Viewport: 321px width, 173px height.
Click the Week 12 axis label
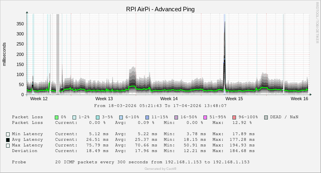(x=39, y=99)
